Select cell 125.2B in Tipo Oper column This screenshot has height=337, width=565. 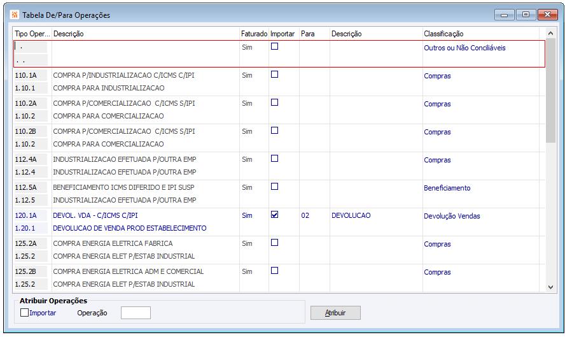pyautogui.click(x=31, y=271)
